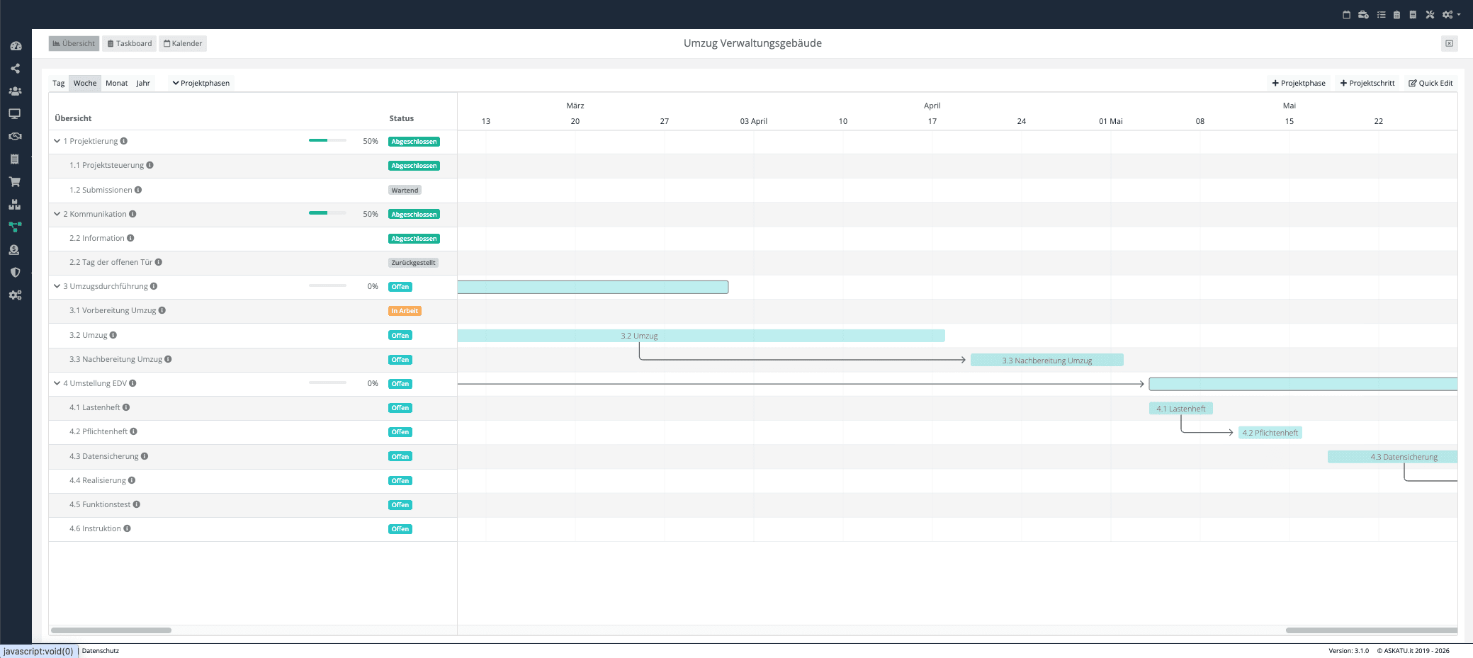Open the briefcase with clock icon in top bar
This screenshot has height=658, width=1473.
[x=1363, y=14]
